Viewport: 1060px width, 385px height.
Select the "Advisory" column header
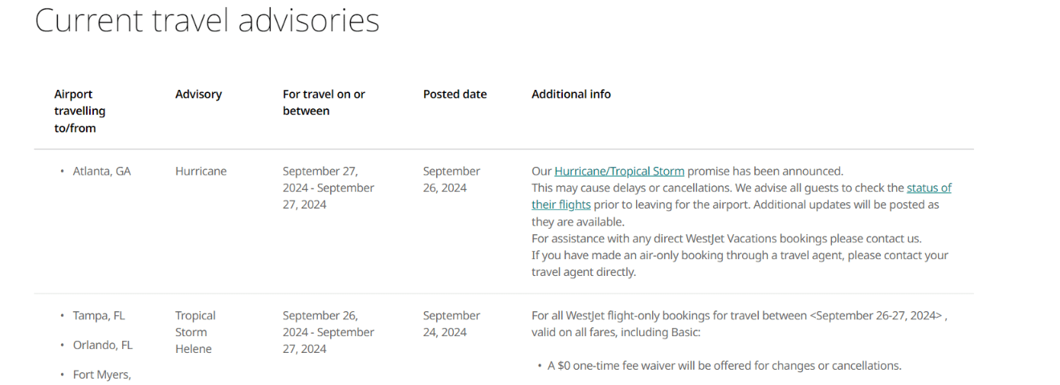[198, 94]
